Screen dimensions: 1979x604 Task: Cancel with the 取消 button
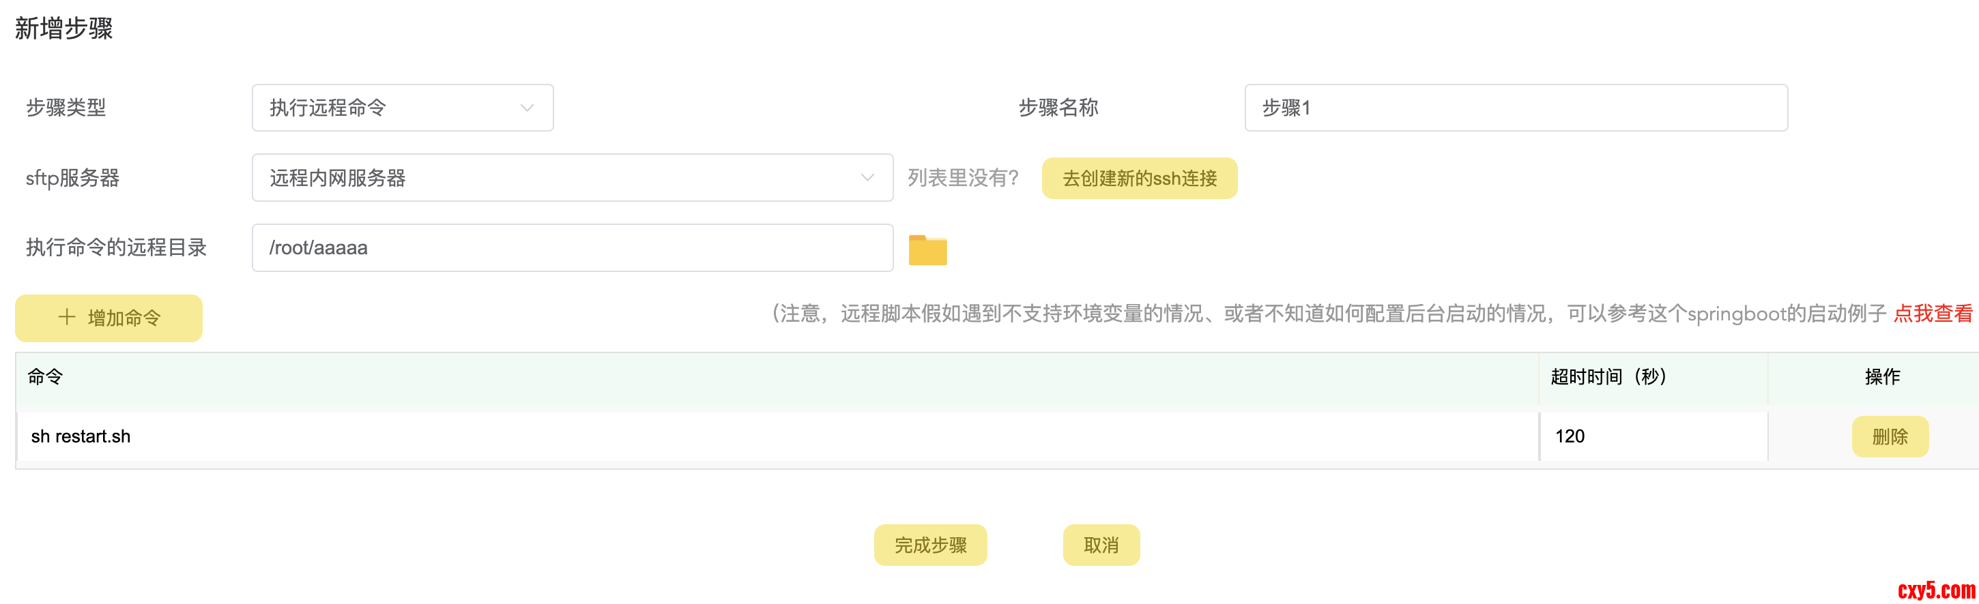coord(1100,545)
